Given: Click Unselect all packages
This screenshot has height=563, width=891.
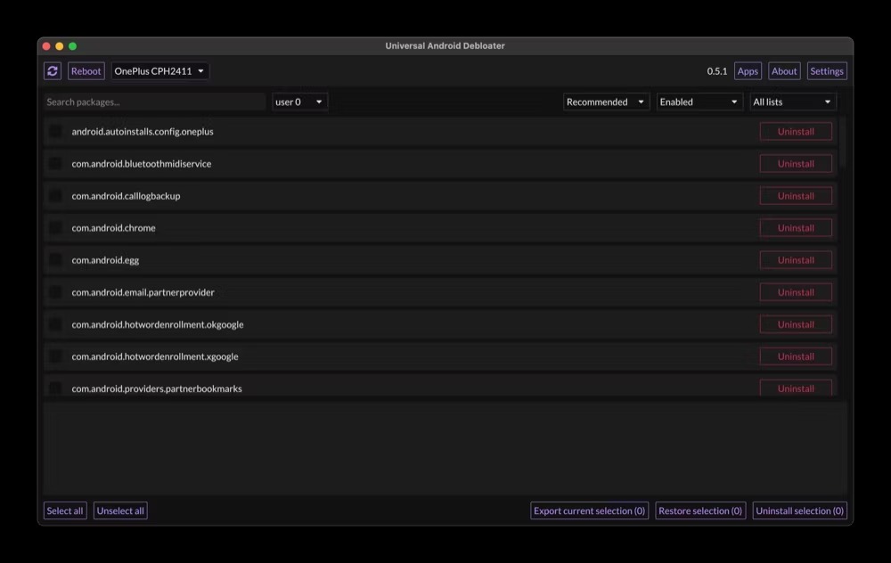Looking at the screenshot, I should point(120,510).
